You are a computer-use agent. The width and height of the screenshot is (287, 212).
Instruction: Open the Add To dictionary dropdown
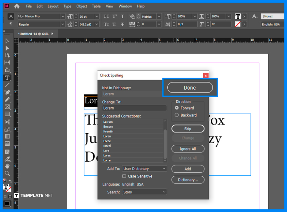click(x=144, y=168)
